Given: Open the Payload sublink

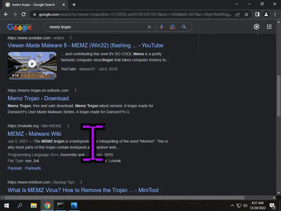Looking at the screenshot, I should pos(15,168).
